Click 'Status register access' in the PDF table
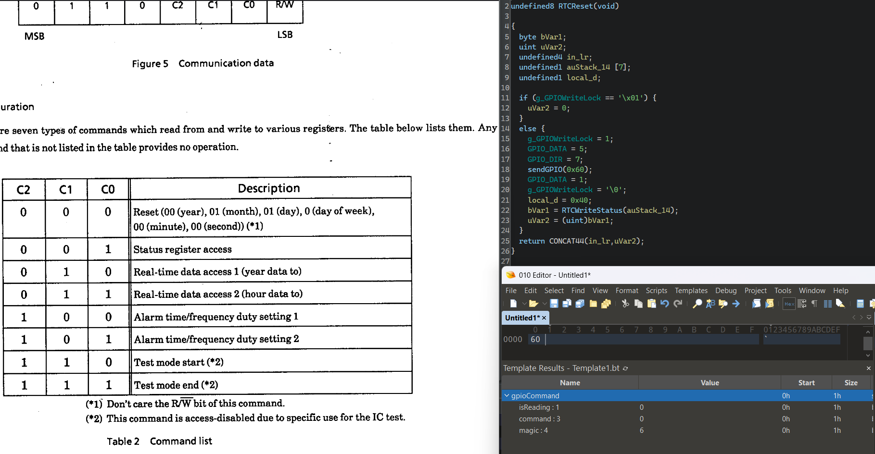Image resolution: width=875 pixels, height=454 pixels. 183,249
